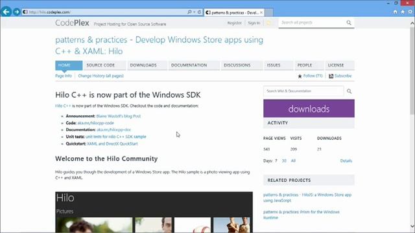Select the DISCUSSIONS tab
The image size is (415, 233).
(x=241, y=65)
